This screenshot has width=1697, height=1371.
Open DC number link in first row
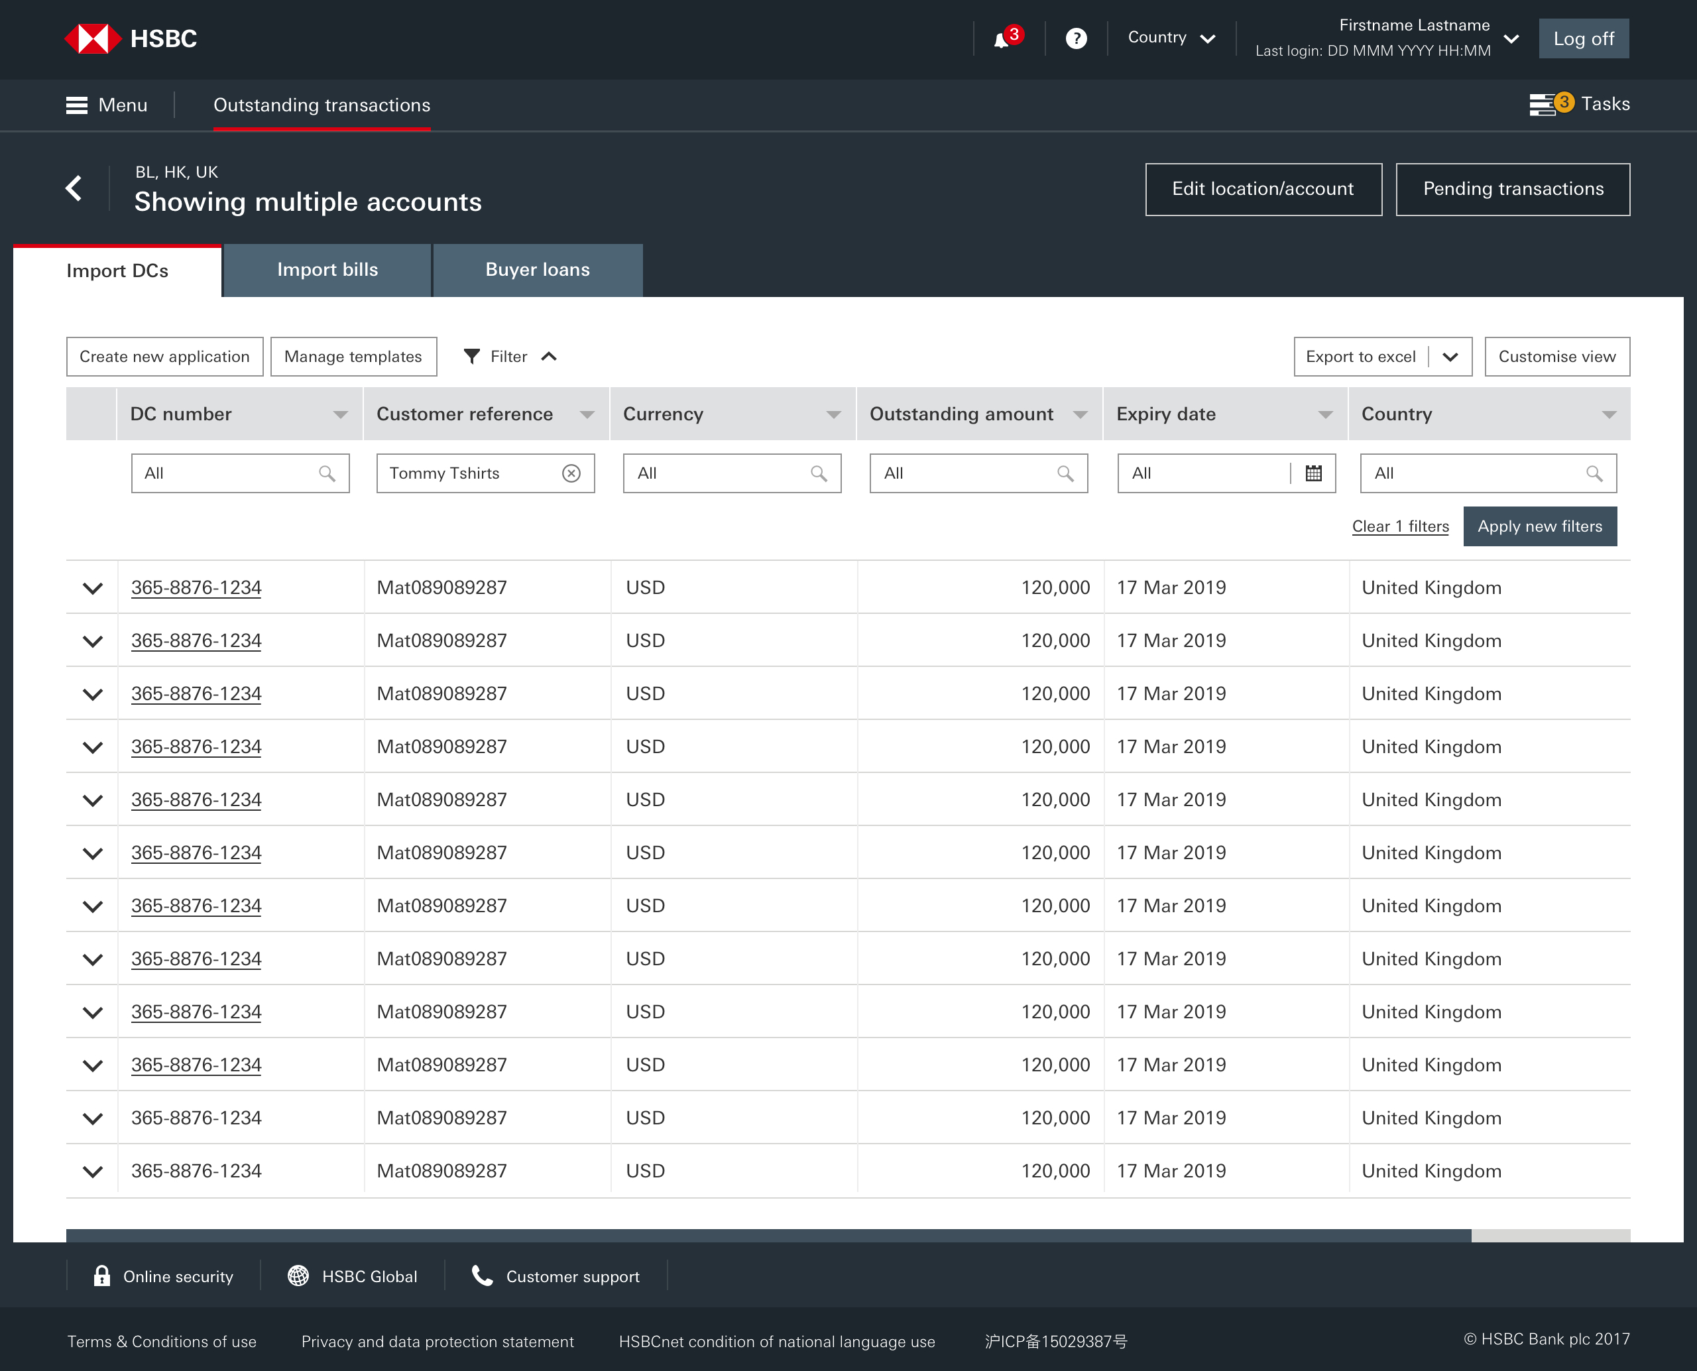point(196,587)
